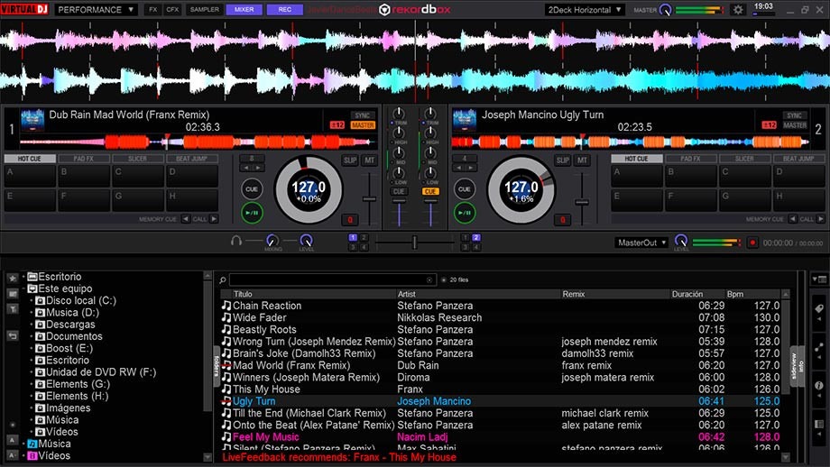The height and width of the screenshot is (467, 830).
Task: Toggle the CUE button on mixer channel 1
Action: (399, 191)
